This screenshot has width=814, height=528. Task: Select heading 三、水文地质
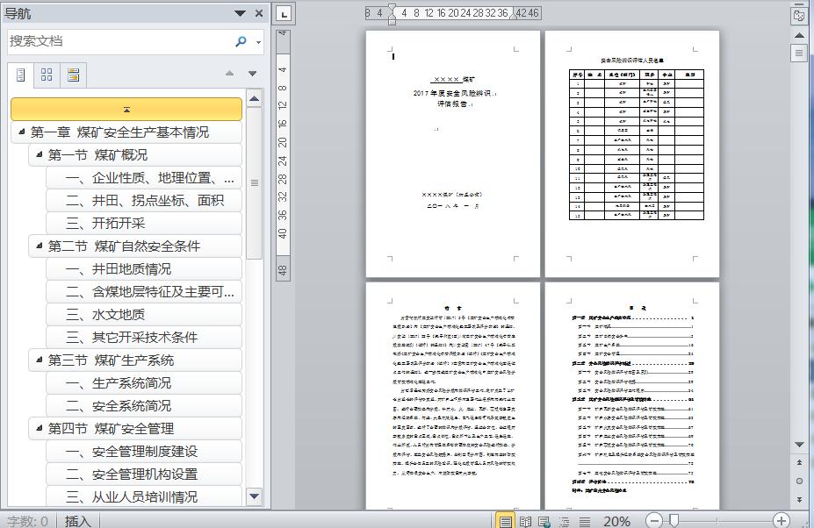(144, 315)
